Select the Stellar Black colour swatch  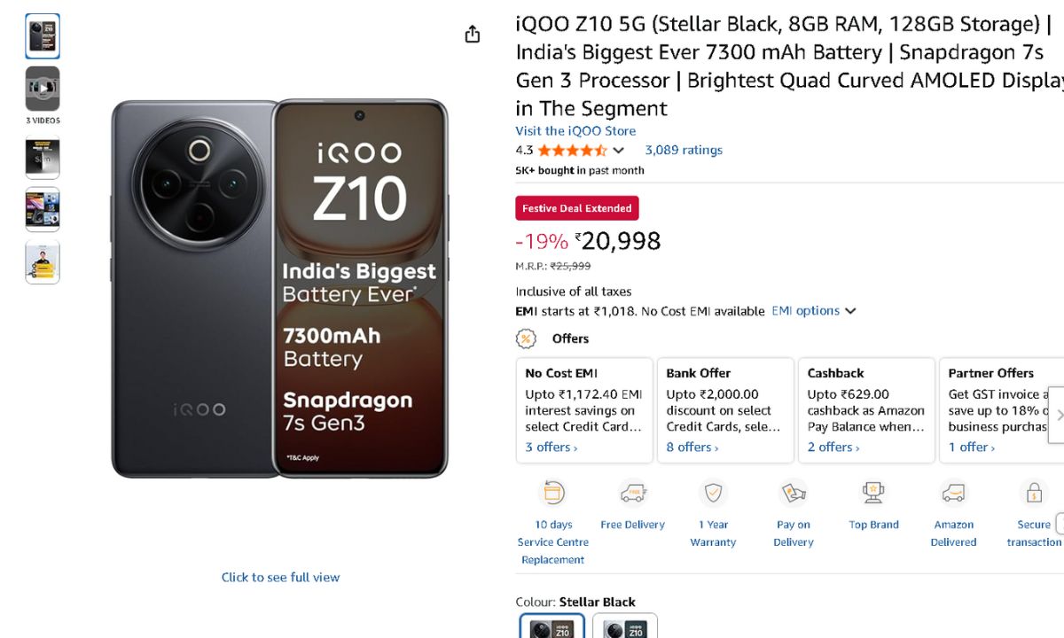point(552,627)
